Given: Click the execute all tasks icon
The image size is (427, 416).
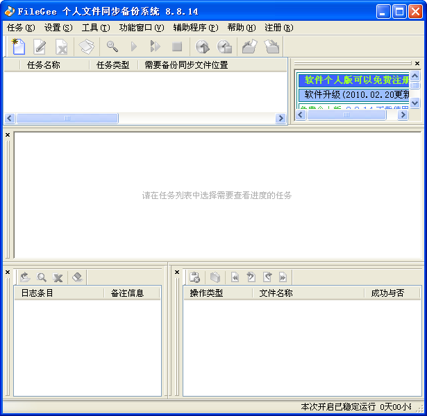Looking at the screenshot, I should click(156, 46).
